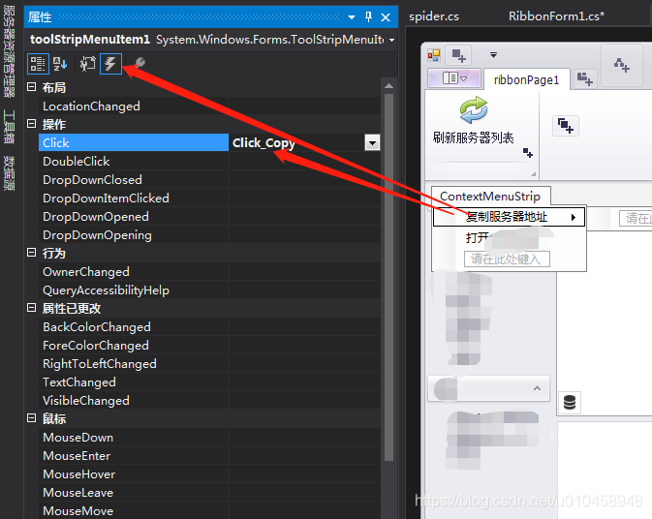
Task: Open the ribbon application menu button
Action: click(454, 77)
